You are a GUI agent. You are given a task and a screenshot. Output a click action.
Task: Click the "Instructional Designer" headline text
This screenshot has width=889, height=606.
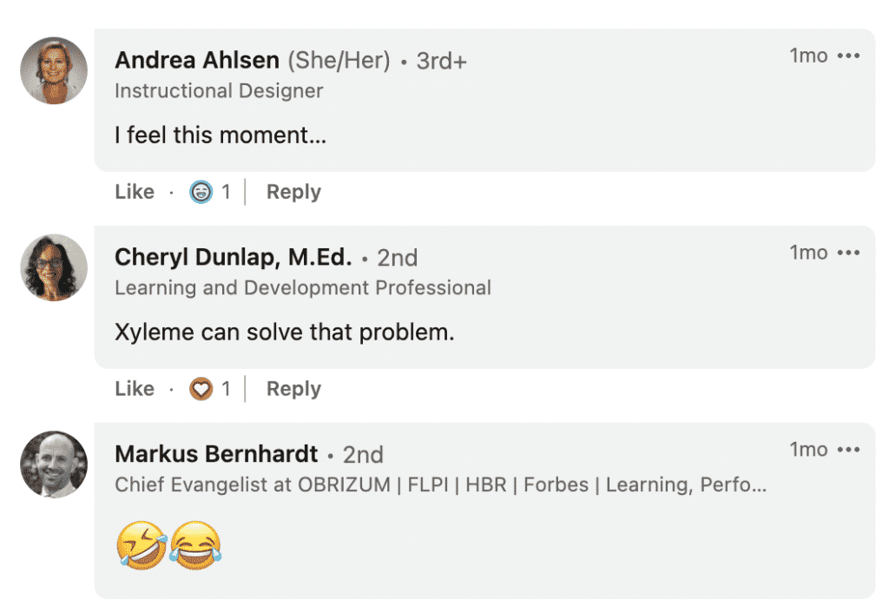219,90
